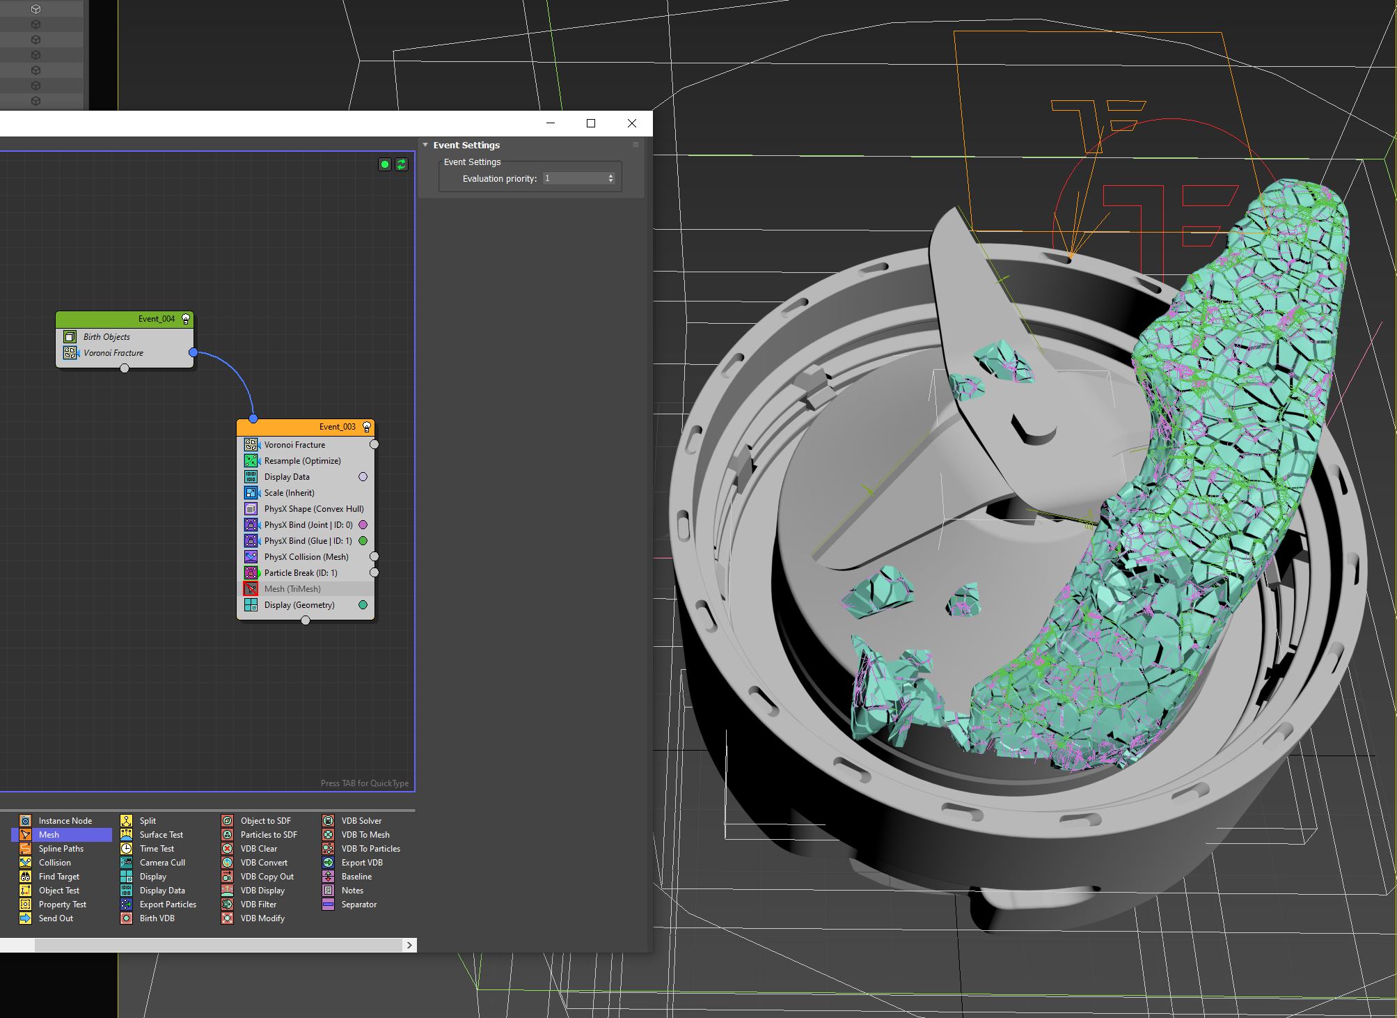Click the green refresh simulation button
The width and height of the screenshot is (1397, 1018).
[x=402, y=164]
